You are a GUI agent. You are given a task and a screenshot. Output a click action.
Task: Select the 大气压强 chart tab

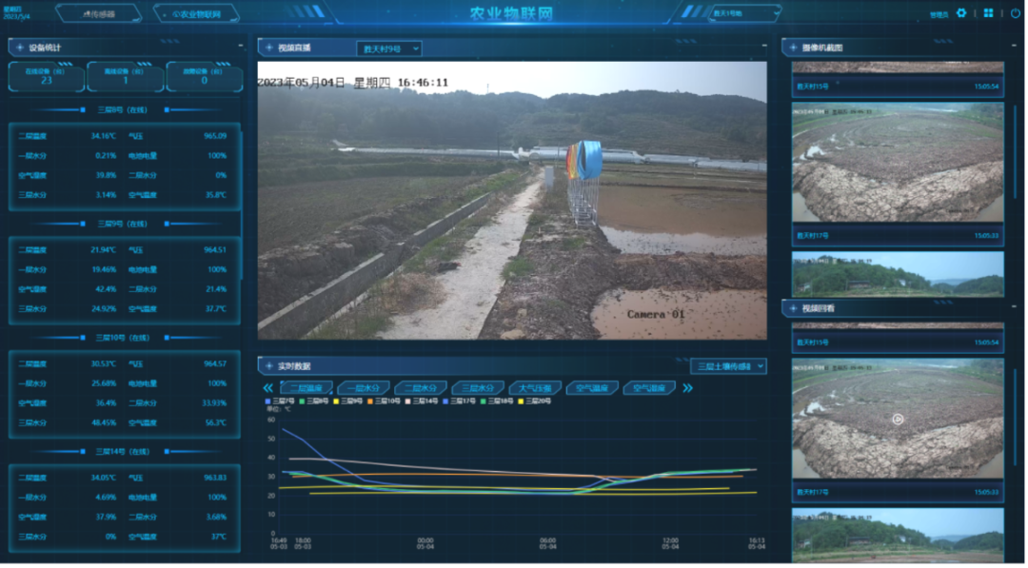[535, 388]
